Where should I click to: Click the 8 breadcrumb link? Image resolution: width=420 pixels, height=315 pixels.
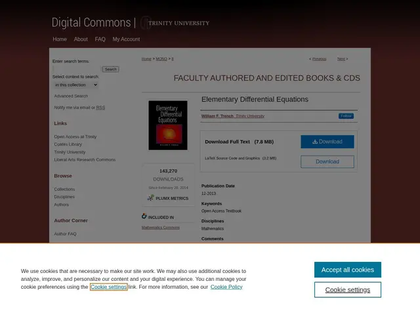[173, 58]
